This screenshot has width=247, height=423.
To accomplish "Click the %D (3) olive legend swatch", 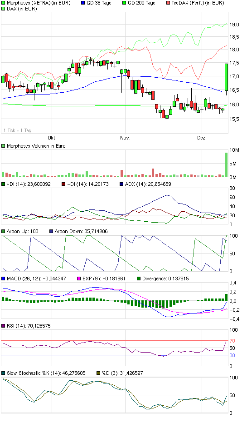I will pos(98,373).
